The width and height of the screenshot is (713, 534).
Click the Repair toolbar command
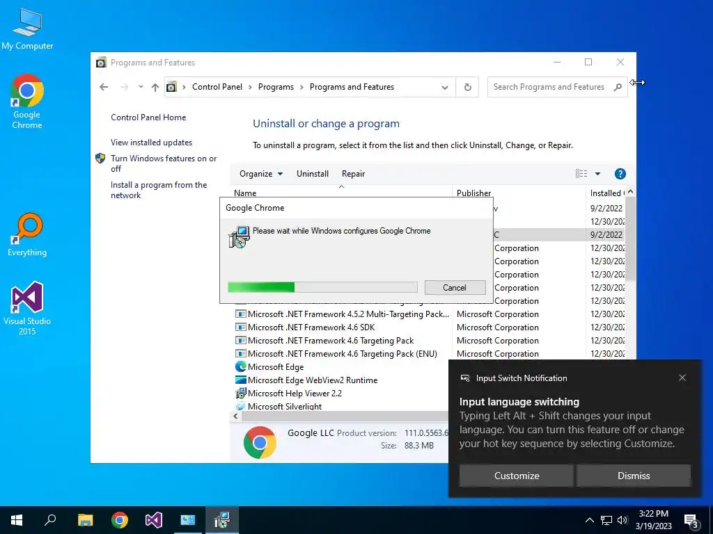353,174
